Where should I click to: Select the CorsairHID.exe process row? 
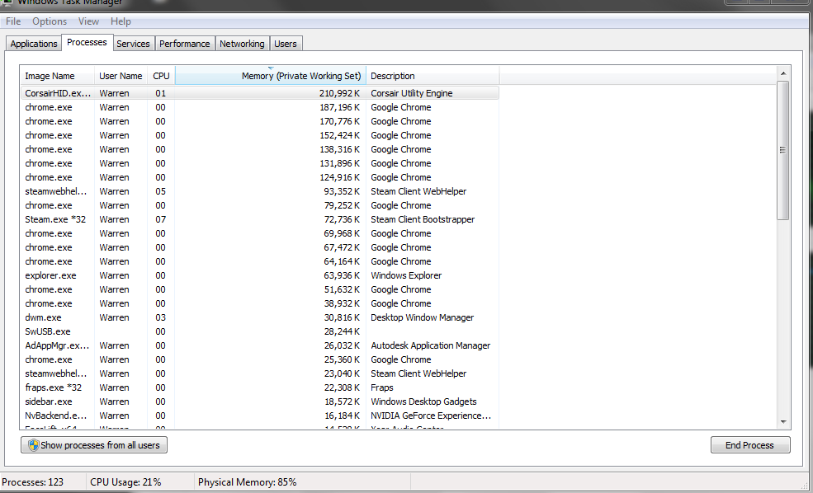pyautogui.click(x=260, y=93)
